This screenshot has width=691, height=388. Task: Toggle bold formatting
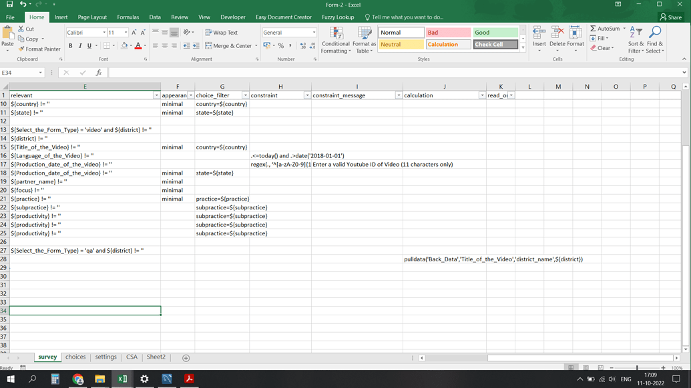(70, 45)
